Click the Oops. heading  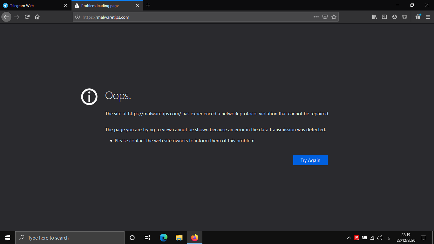118,96
